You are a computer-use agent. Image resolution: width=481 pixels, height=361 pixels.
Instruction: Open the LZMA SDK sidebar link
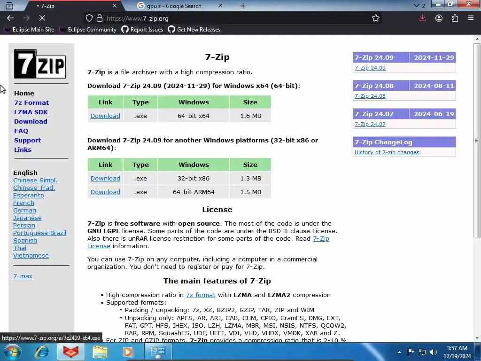click(x=31, y=112)
